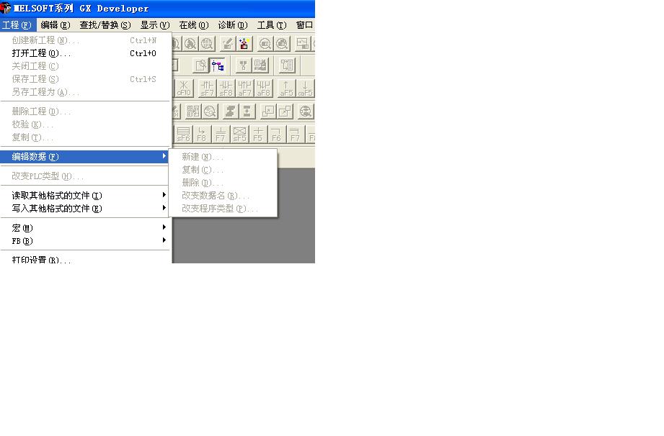Click the parameter check toolbar icon

(260, 65)
